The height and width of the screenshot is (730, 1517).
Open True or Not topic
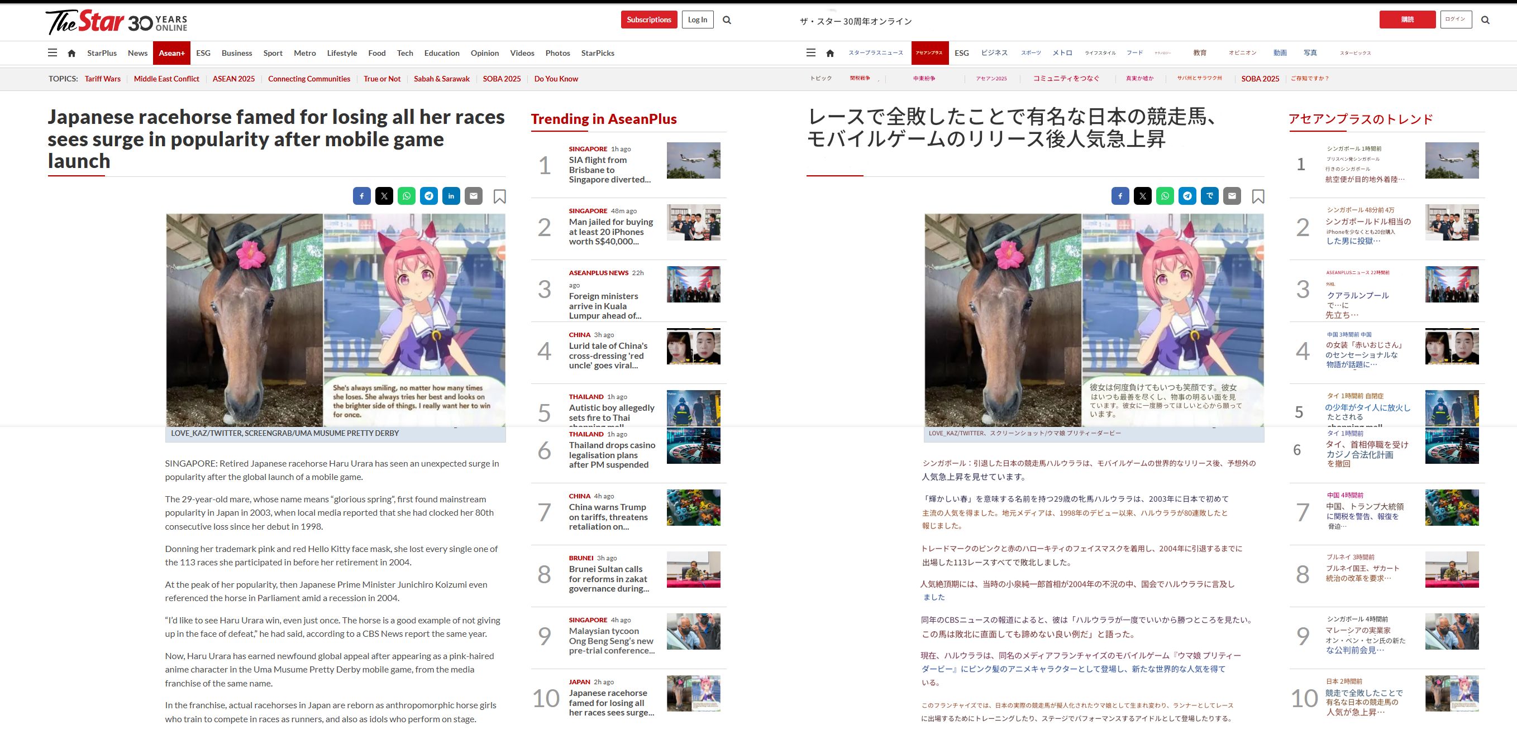click(x=382, y=79)
